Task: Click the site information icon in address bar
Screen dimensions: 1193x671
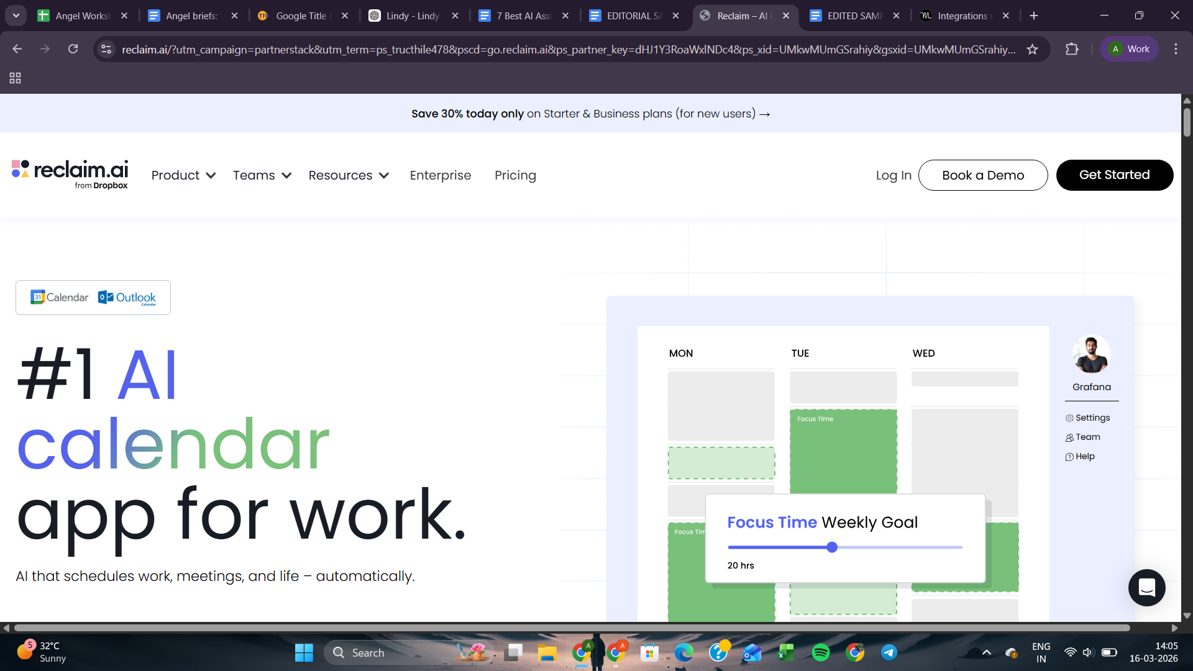Action: point(106,49)
